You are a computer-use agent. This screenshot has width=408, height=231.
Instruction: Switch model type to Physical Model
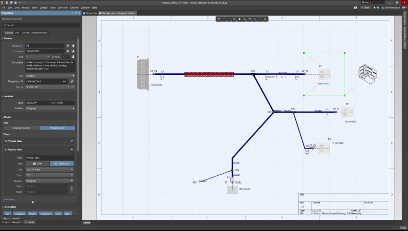57,128
